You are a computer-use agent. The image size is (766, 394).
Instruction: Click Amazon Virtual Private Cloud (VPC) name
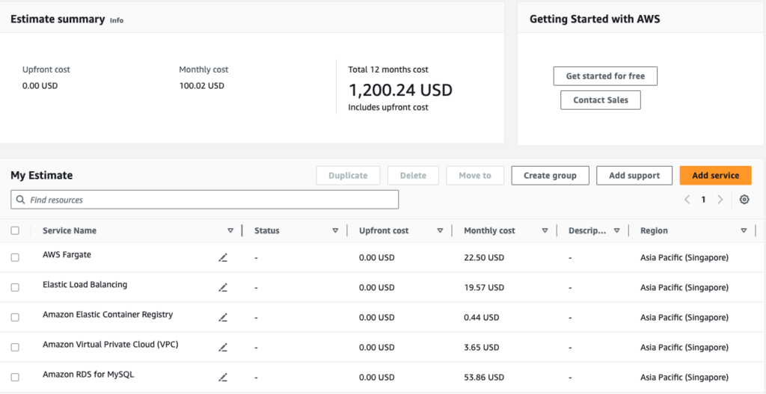tap(111, 344)
